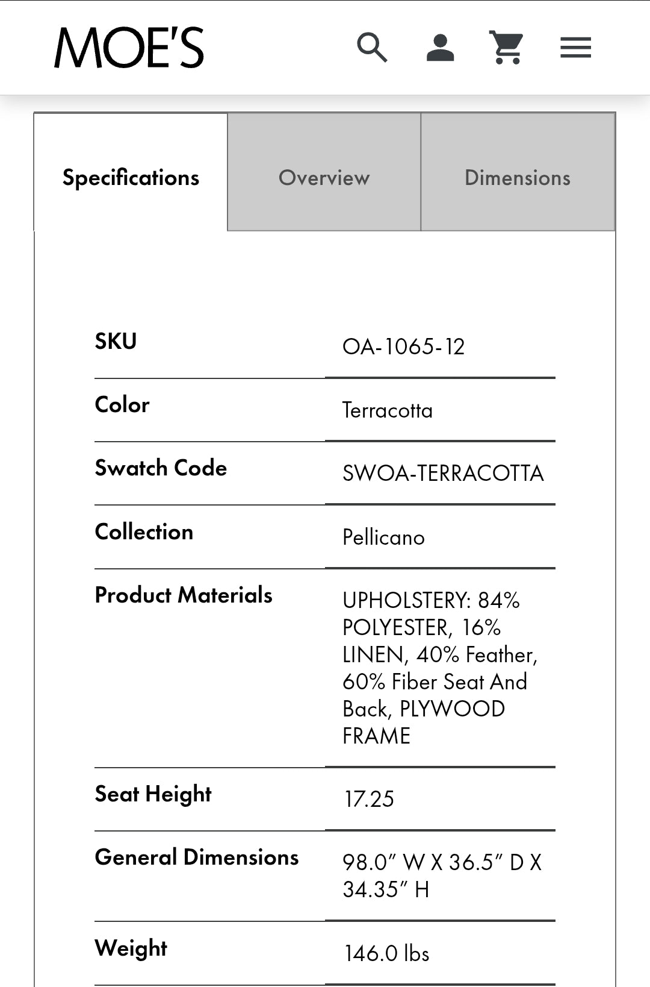Open the Dimensions tab
The height and width of the screenshot is (987, 650).
[518, 178]
